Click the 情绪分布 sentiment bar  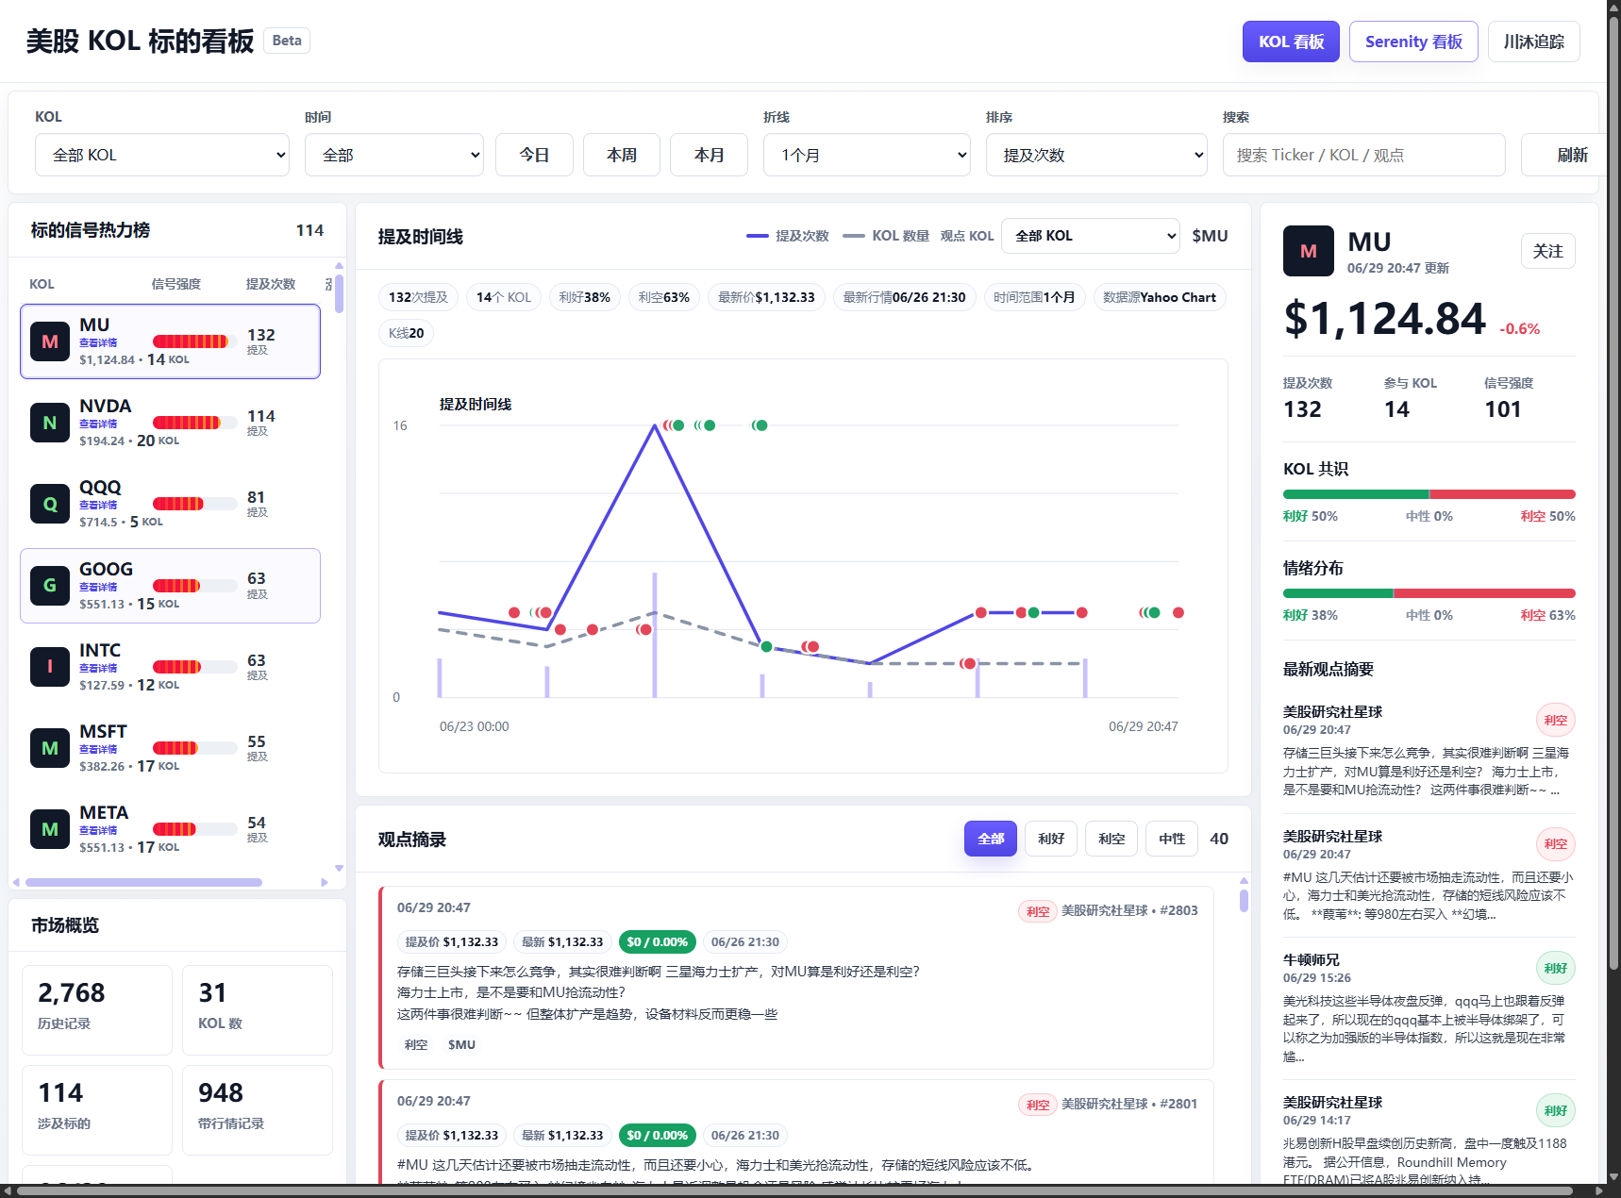coord(1429,593)
